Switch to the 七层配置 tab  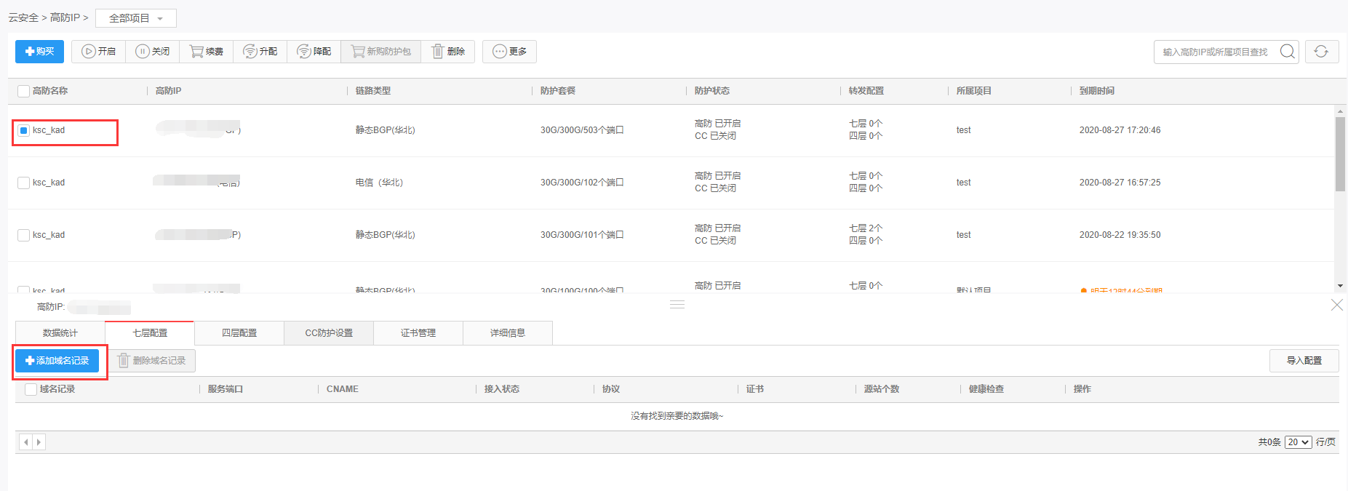pos(150,333)
